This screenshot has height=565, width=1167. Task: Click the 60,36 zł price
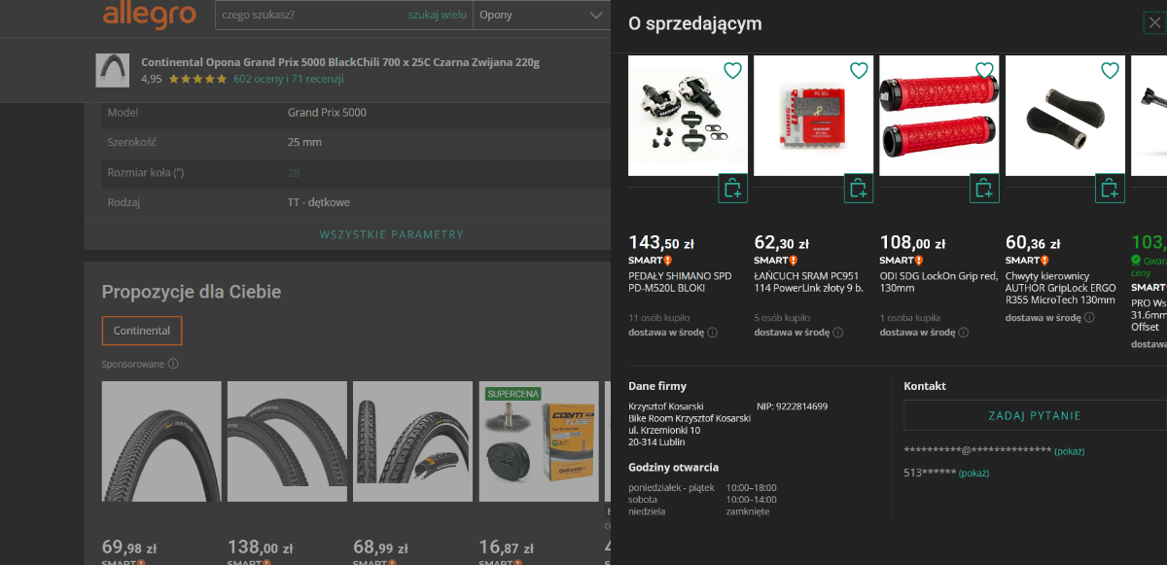[1033, 243]
